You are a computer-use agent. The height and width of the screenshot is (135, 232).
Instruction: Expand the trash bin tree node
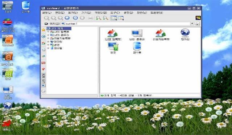coord(48,48)
